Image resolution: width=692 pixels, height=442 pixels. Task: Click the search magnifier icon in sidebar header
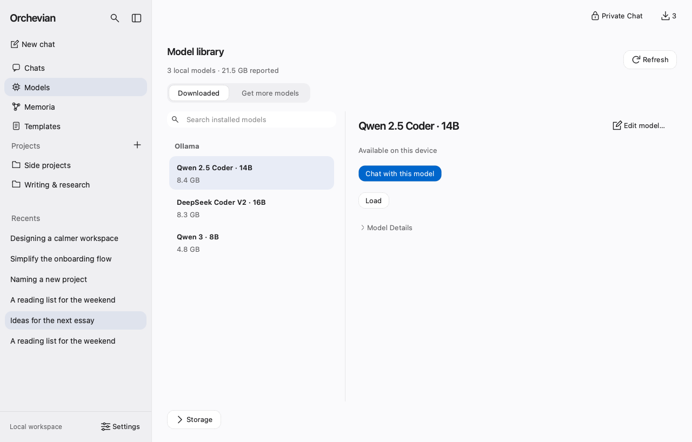pyautogui.click(x=115, y=18)
